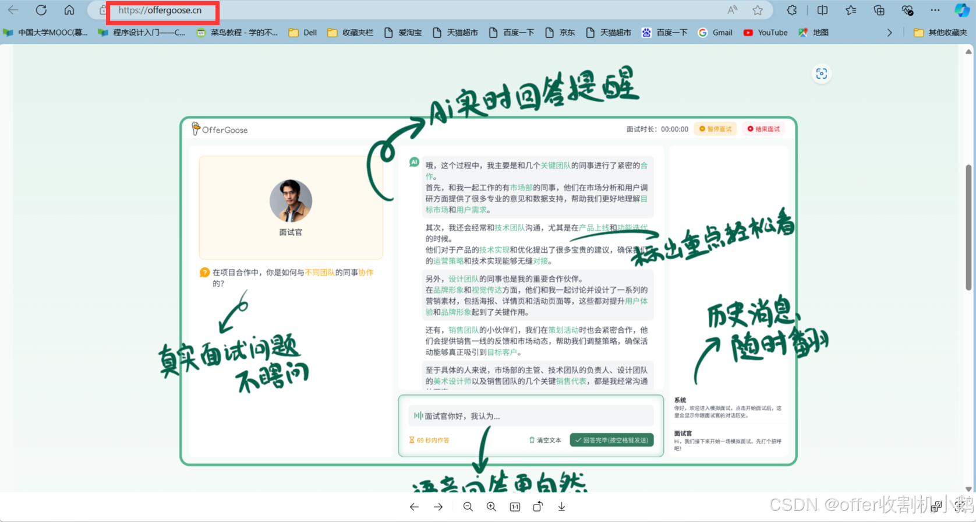Download the image
Screen dimensions: 976x522
(x=561, y=507)
